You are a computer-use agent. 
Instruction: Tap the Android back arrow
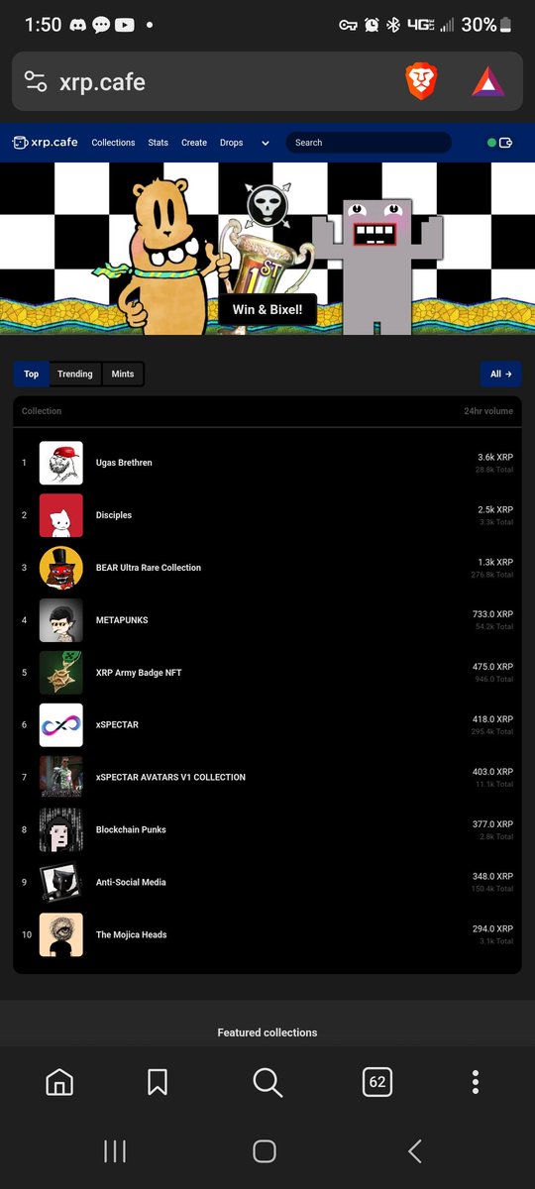[415, 1150]
